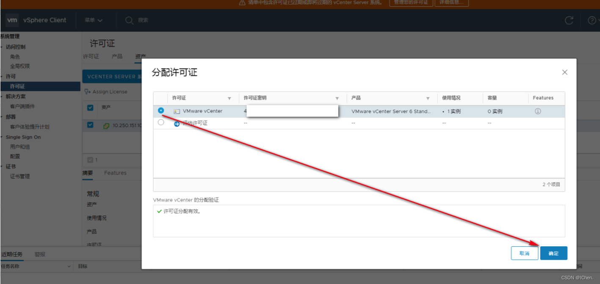Viewport: 600px width, 284px height.
Task: Click the license key icon beside VMware vCenter
Action: (176, 111)
